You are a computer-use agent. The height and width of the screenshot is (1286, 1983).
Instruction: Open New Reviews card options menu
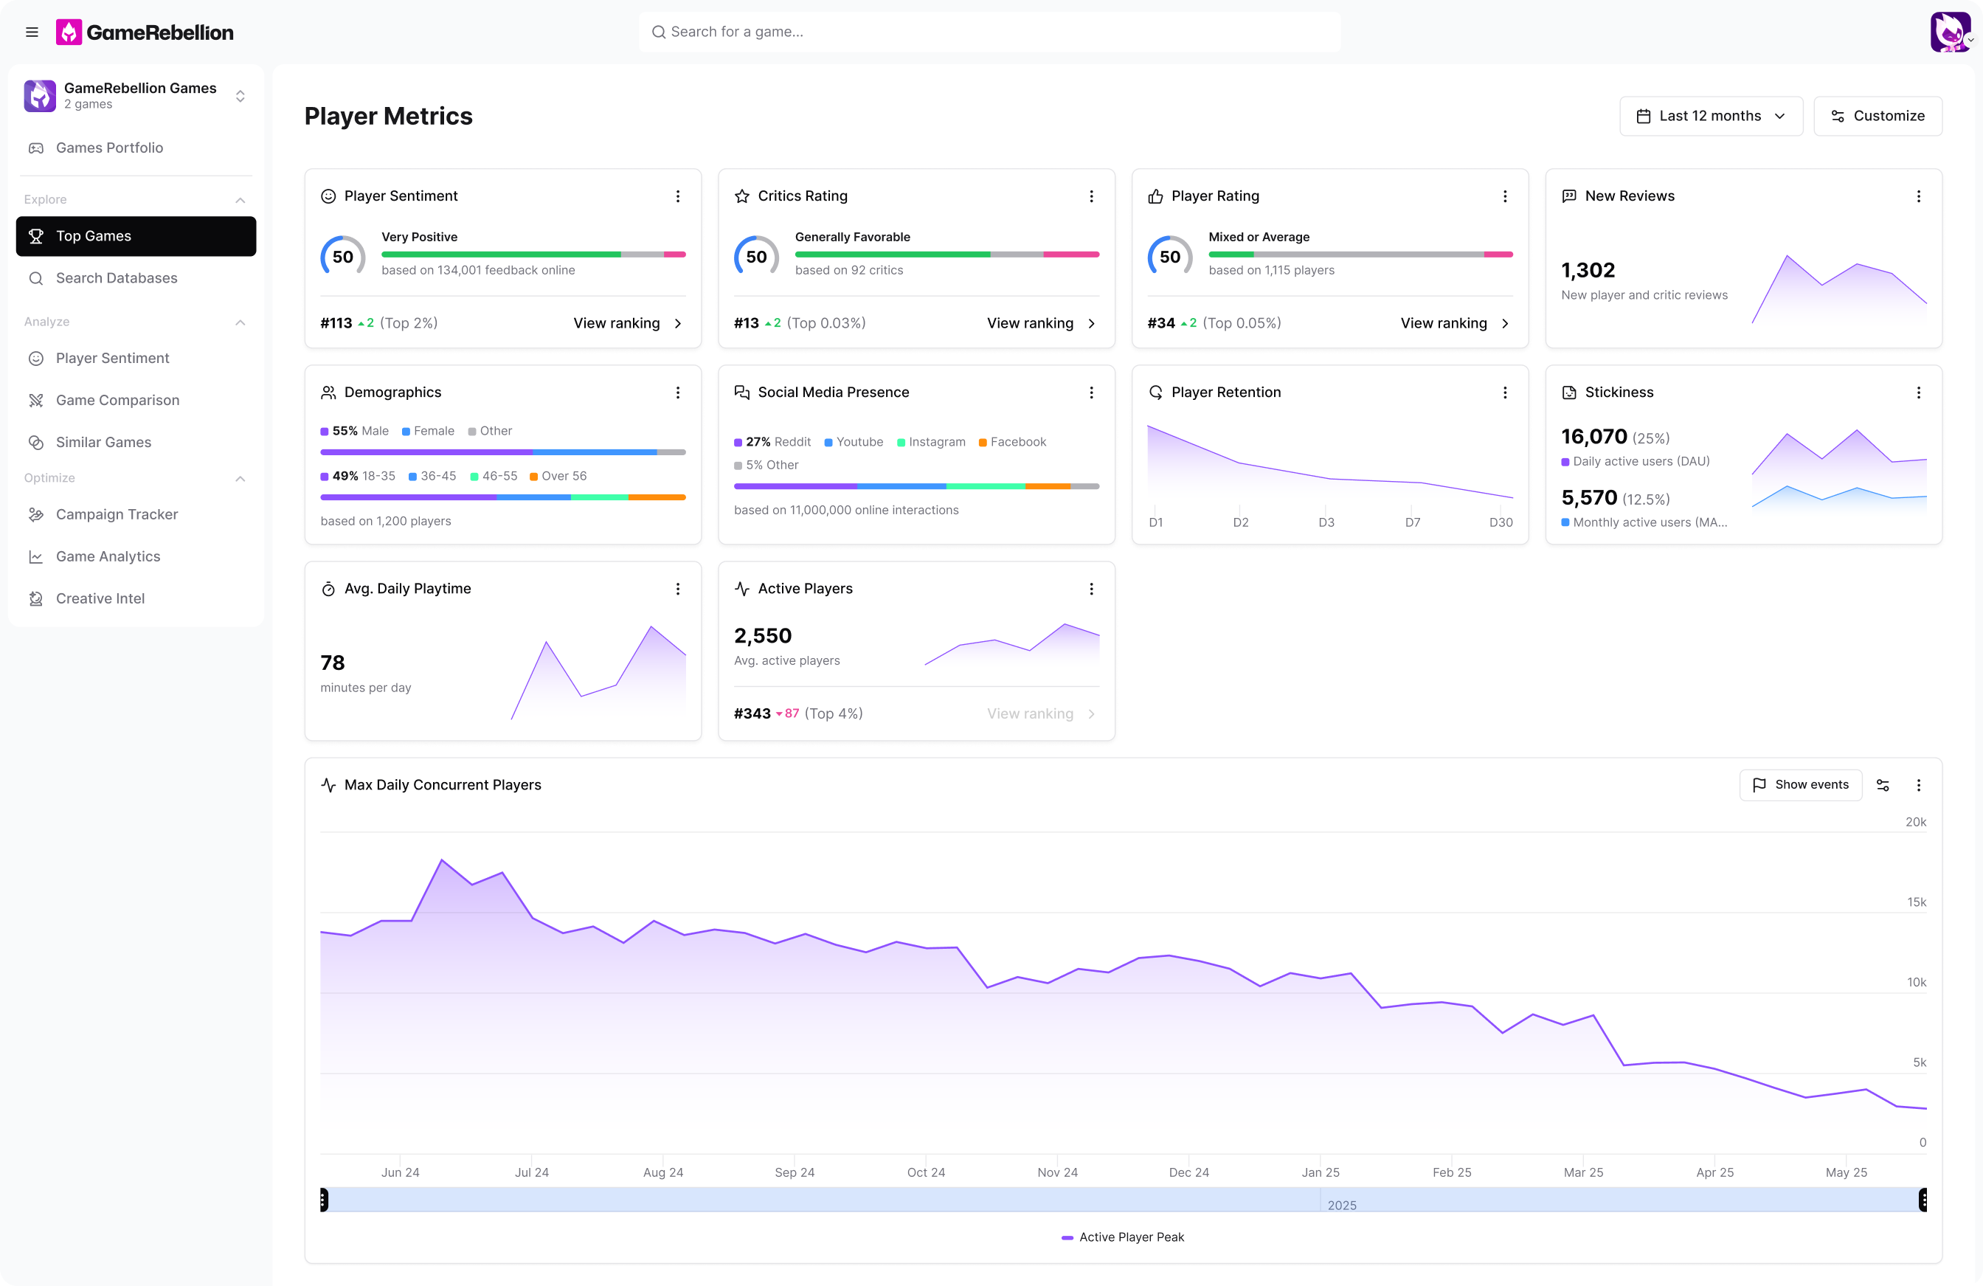(1918, 196)
